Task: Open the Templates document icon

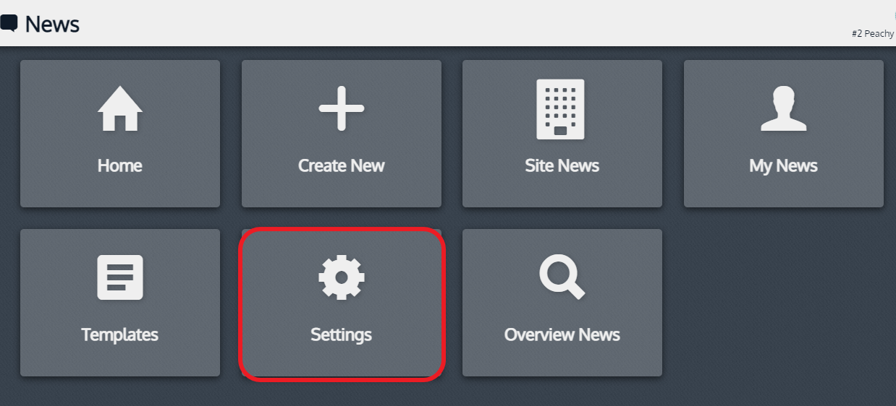Action: click(x=120, y=277)
